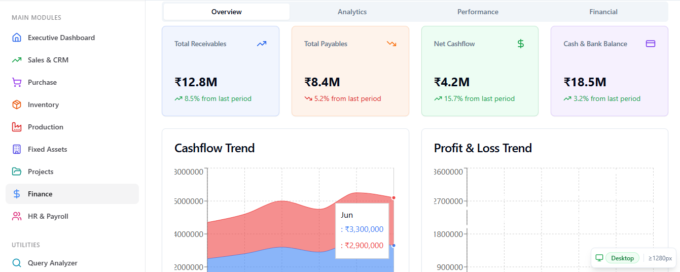Click the Sales & CRM trend icon
Viewport: 680px width, 272px height.
pos(17,60)
